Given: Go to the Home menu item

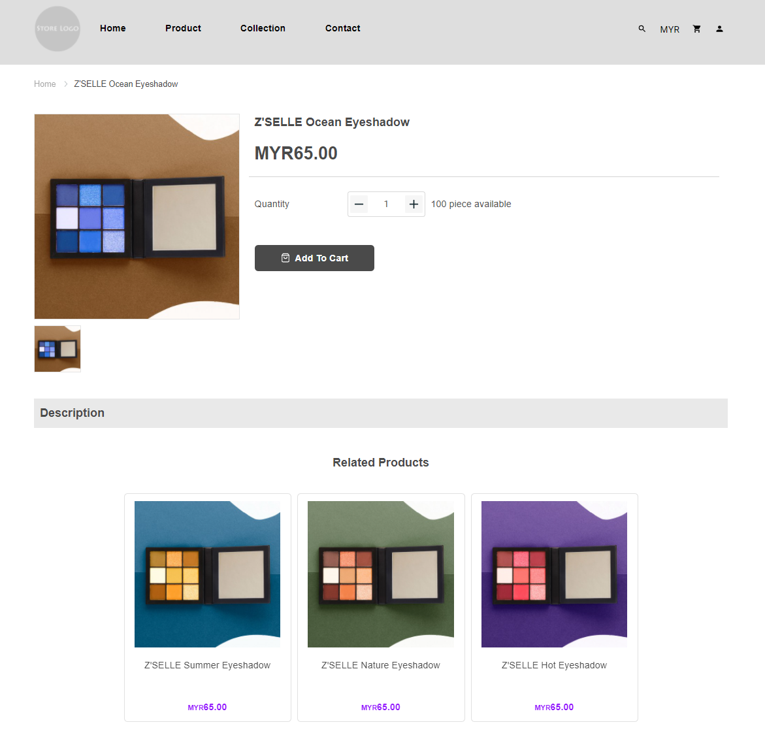Looking at the screenshot, I should coord(113,28).
